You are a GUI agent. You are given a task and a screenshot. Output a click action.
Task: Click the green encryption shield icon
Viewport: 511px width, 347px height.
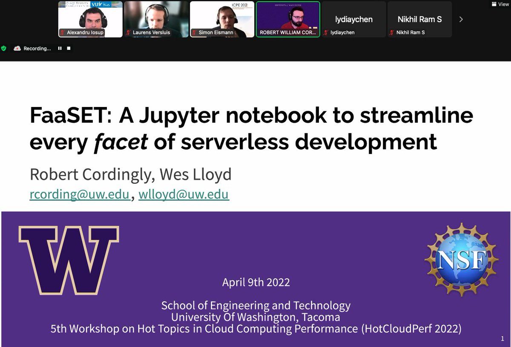coord(4,49)
